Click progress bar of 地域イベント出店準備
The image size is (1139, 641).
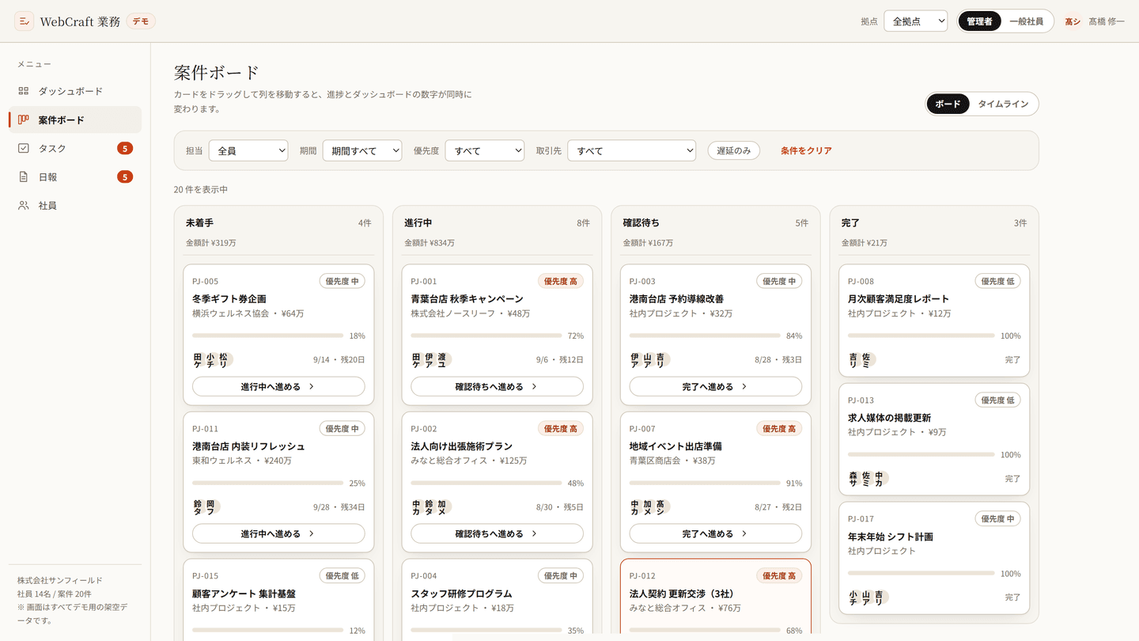click(x=705, y=483)
